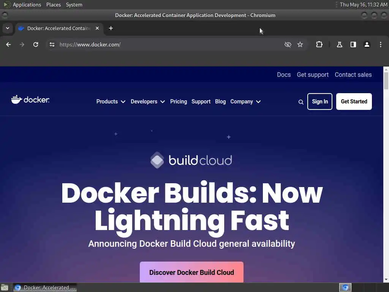Click the Sign In button

click(x=320, y=102)
